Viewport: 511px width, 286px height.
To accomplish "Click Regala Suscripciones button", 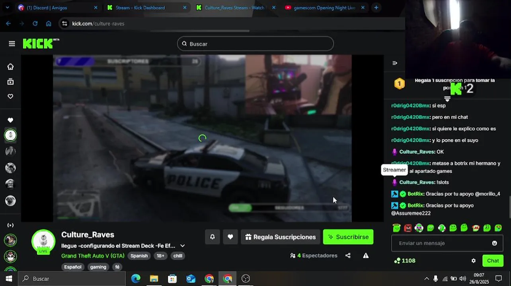I will [281, 237].
